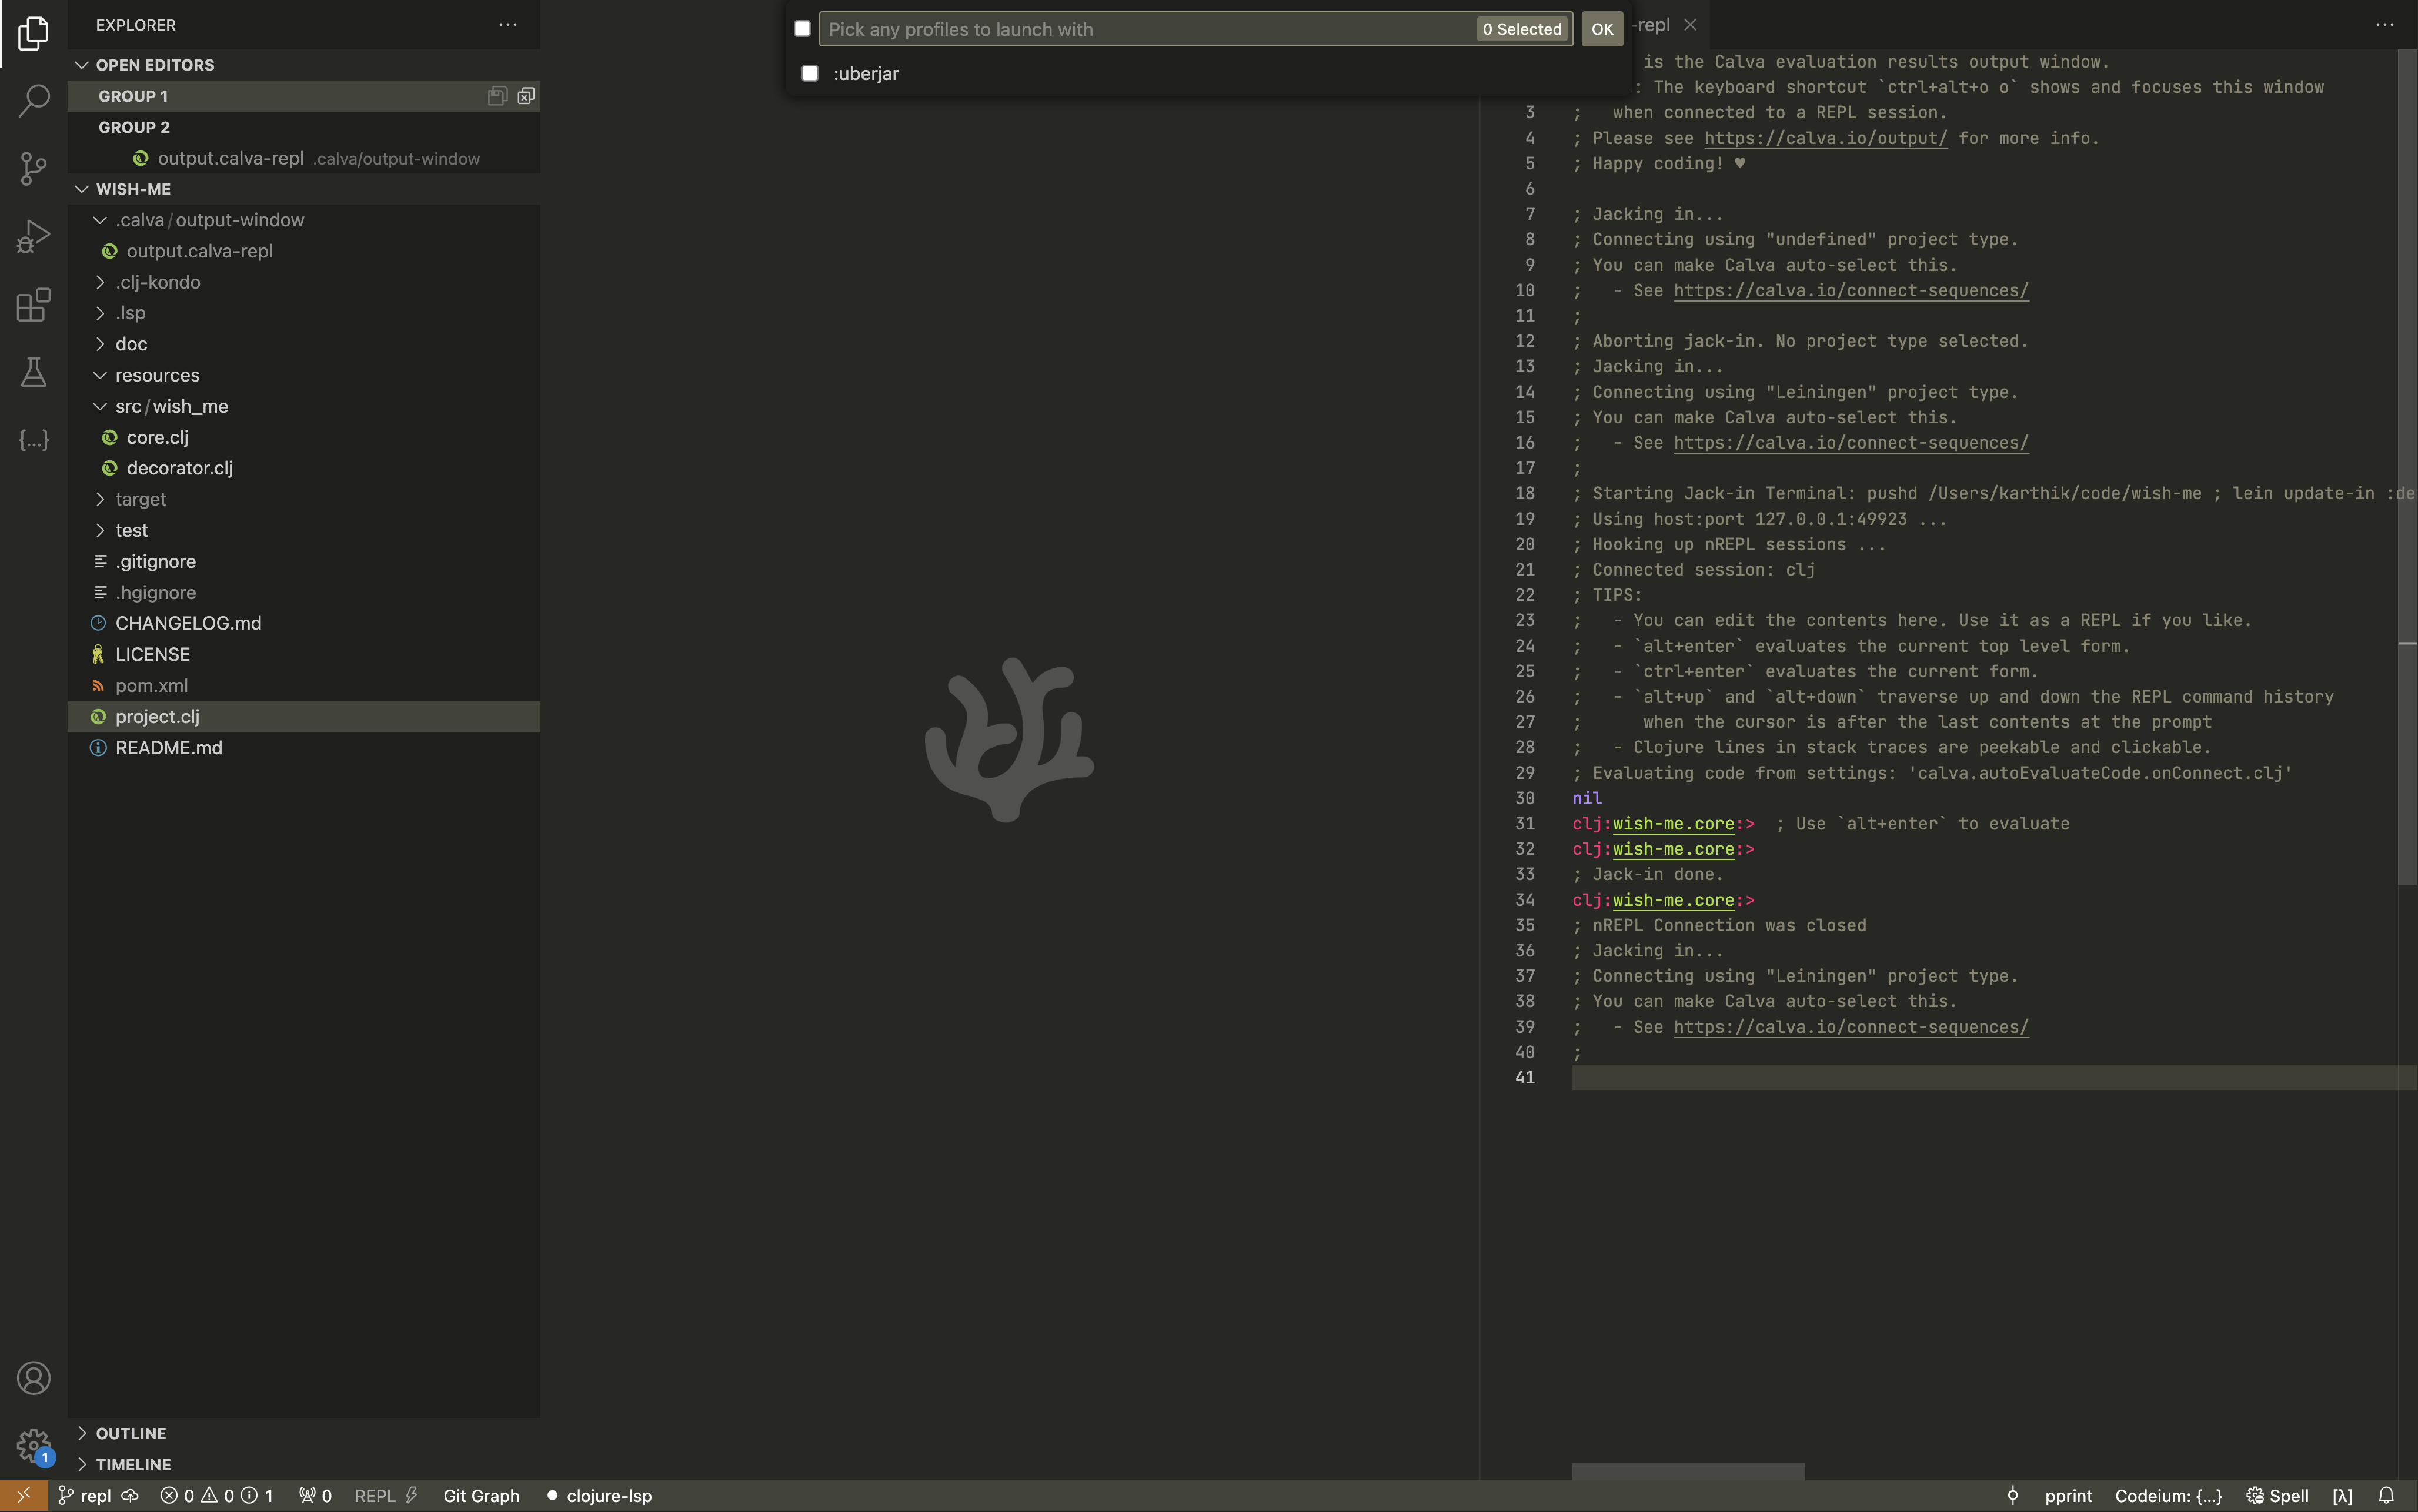Click the editor horizontal scrollbar thumb

pos(1688,1471)
